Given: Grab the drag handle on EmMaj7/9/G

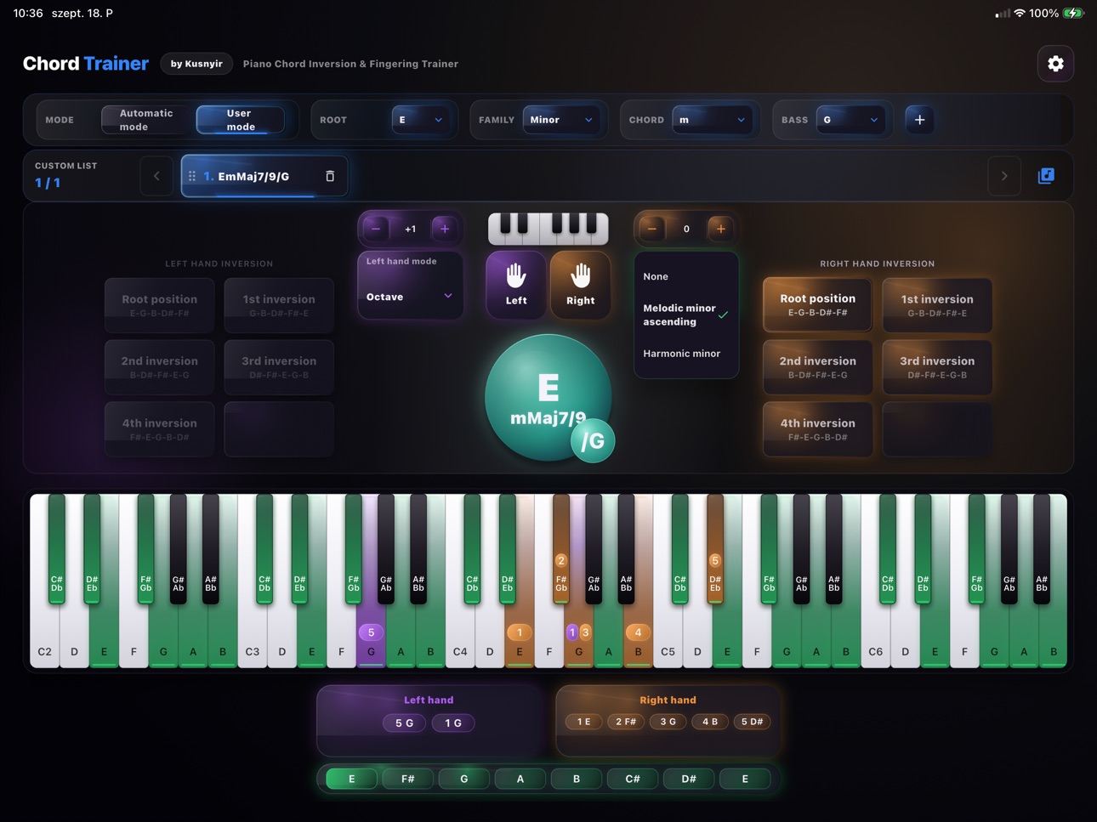Looking at the screenshot, I should [192, 176].
